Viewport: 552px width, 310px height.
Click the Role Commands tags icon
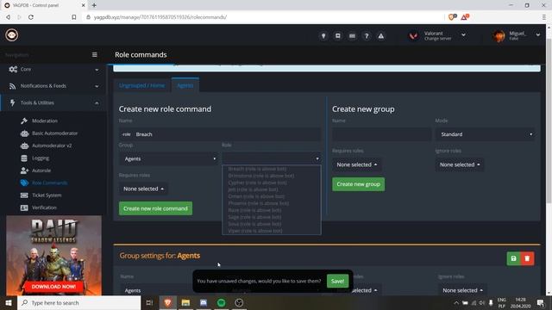[24, 183]
